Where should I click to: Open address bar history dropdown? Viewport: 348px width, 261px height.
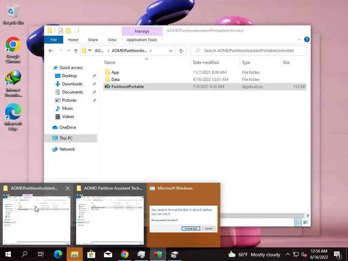point(171,51)
